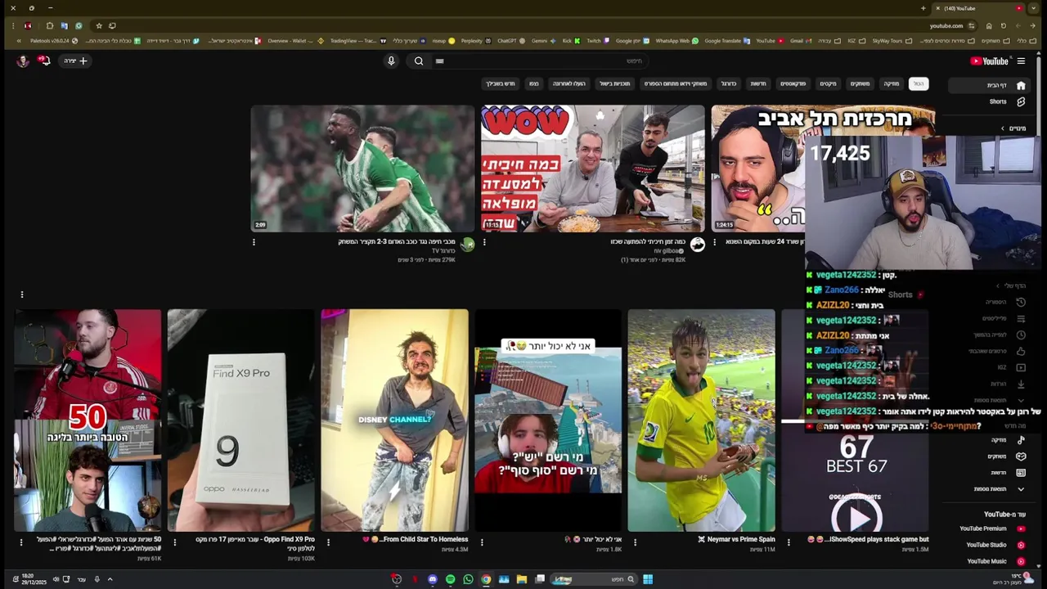
Task: Open the ChatGPT bookmark in the bookmarks bar
Action: tap(510, 41)
